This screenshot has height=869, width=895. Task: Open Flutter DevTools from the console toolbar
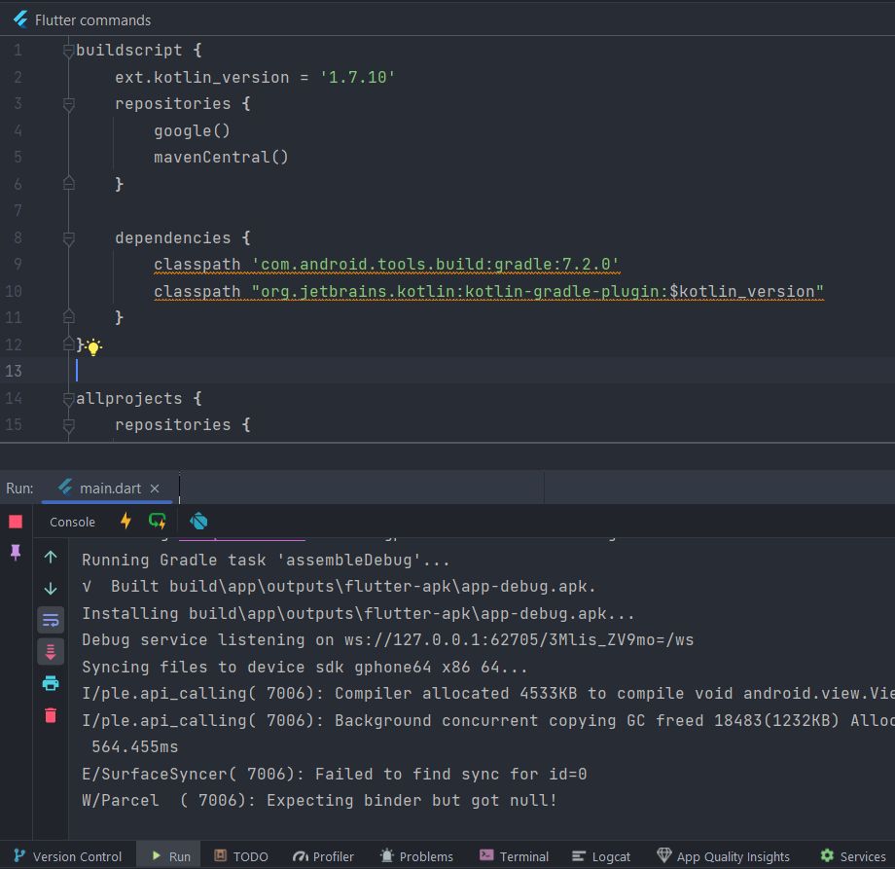point(198,522)
